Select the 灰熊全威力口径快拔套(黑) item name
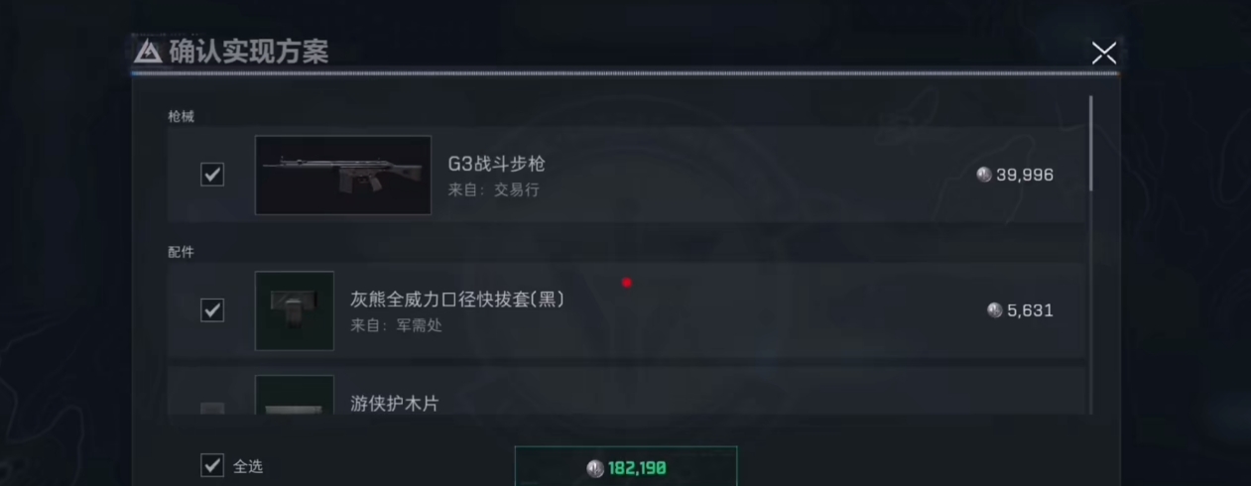The height and width of the screenshot is (486, 1251). [x=457, y=299]
